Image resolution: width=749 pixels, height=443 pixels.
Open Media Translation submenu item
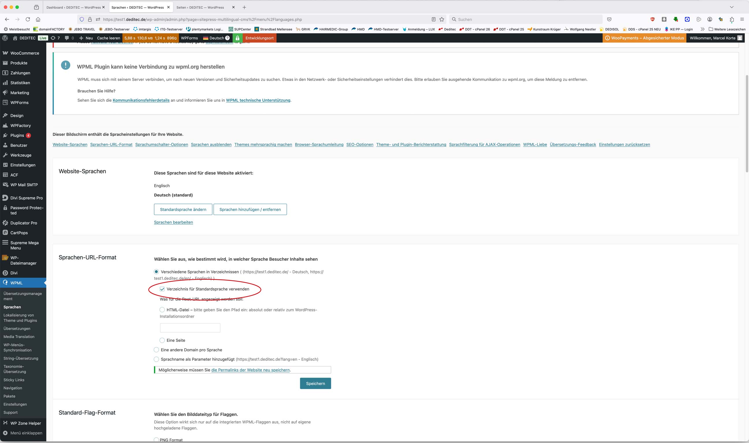pyautogui.click(x=19, y=336)
